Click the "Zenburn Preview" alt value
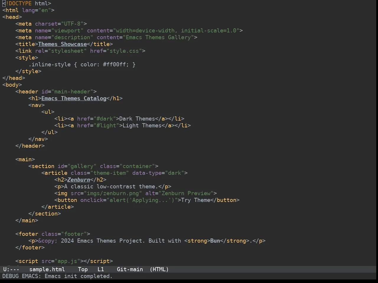The image size is (378, 283). [186, 193]
